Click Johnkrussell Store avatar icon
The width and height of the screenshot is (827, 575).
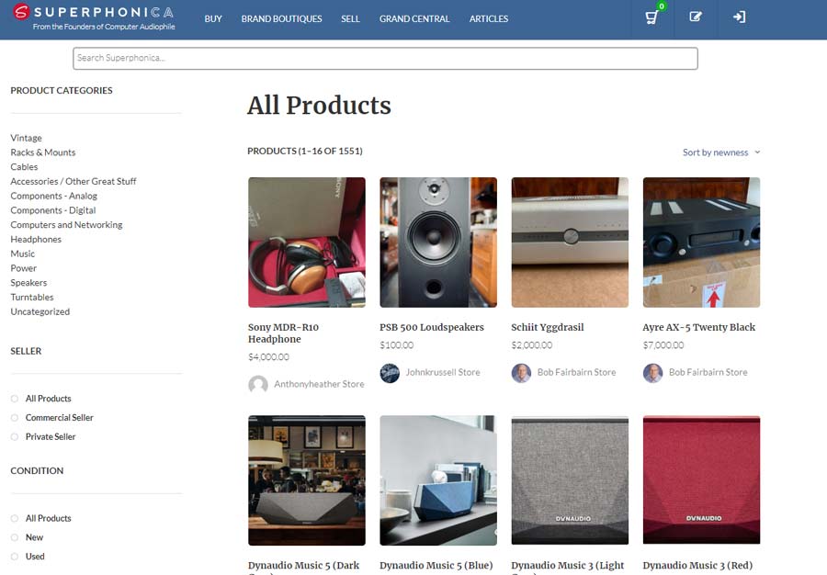coord(390,373)
